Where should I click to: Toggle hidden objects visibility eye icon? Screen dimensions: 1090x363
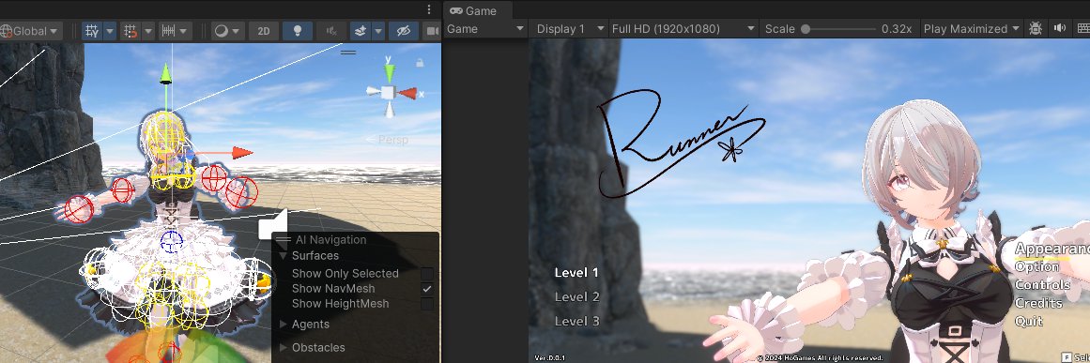403,31
